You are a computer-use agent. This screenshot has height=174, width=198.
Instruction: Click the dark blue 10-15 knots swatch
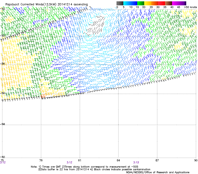click(x=134, y=3)
